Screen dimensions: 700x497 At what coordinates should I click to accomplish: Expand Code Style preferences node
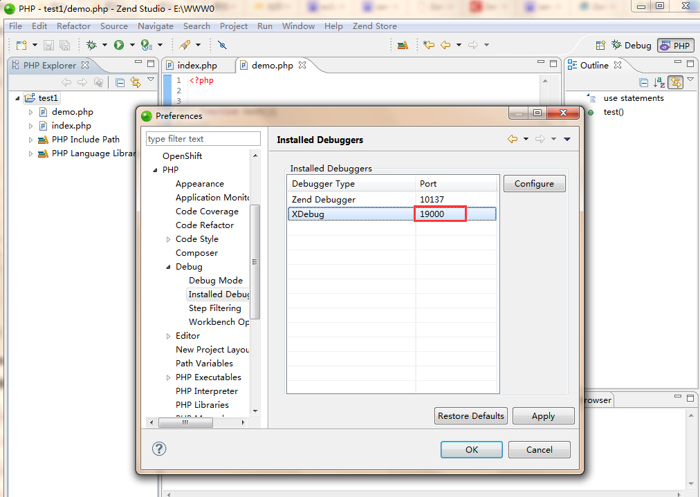click(x=168, y=240)
